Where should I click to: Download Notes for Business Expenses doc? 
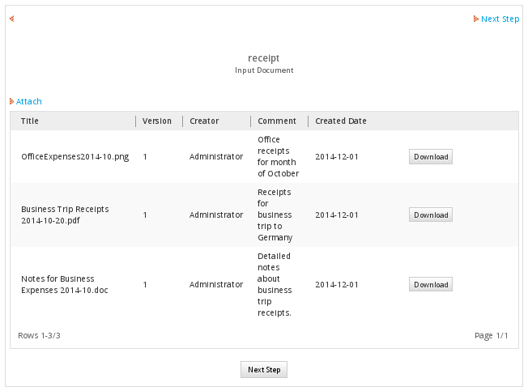click(x=430, y=285)
